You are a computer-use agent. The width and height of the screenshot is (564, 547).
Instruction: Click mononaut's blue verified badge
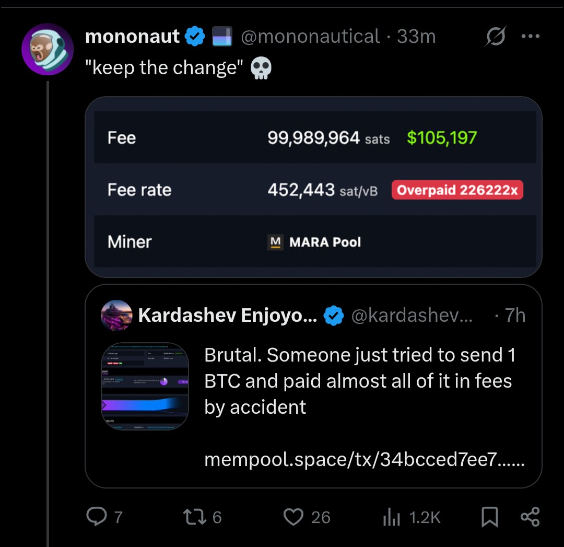pyautogui.click(x=195, y=37)
